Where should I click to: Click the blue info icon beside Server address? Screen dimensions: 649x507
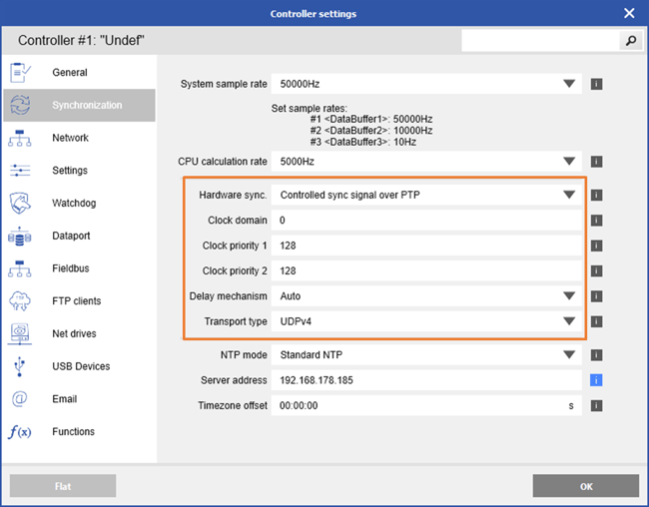click(x=595, y=380)
